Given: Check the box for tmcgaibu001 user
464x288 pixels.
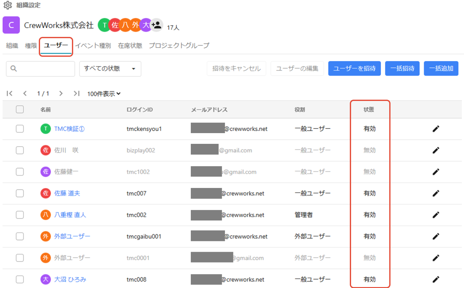Looking at the screenshot, I should (x=20, y=236).
